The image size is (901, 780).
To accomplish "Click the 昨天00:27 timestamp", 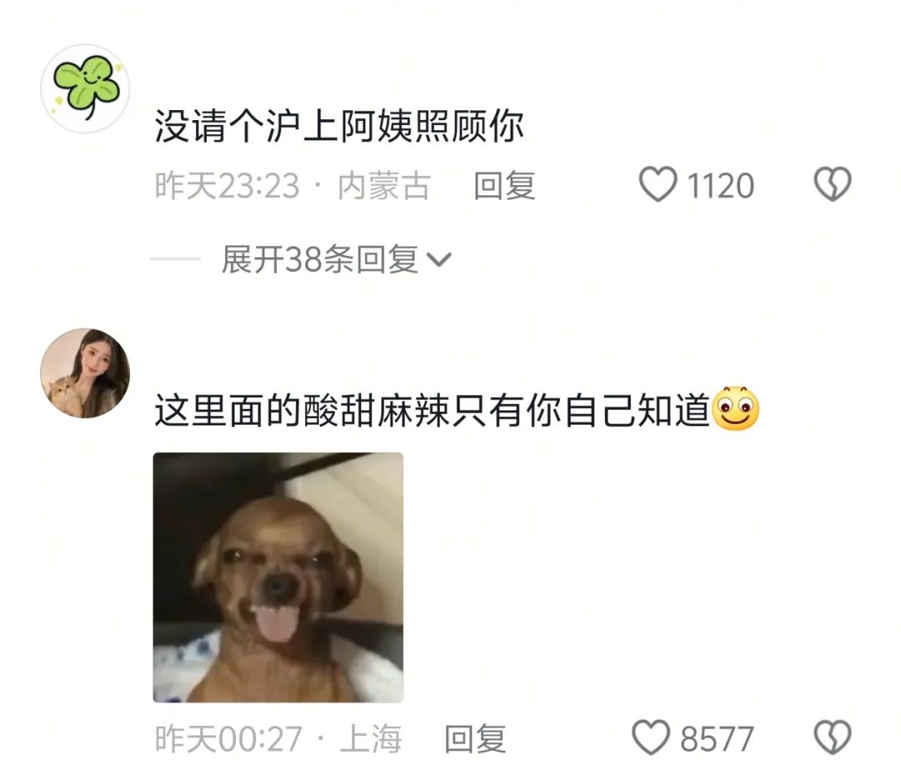I will coord(228,738).
